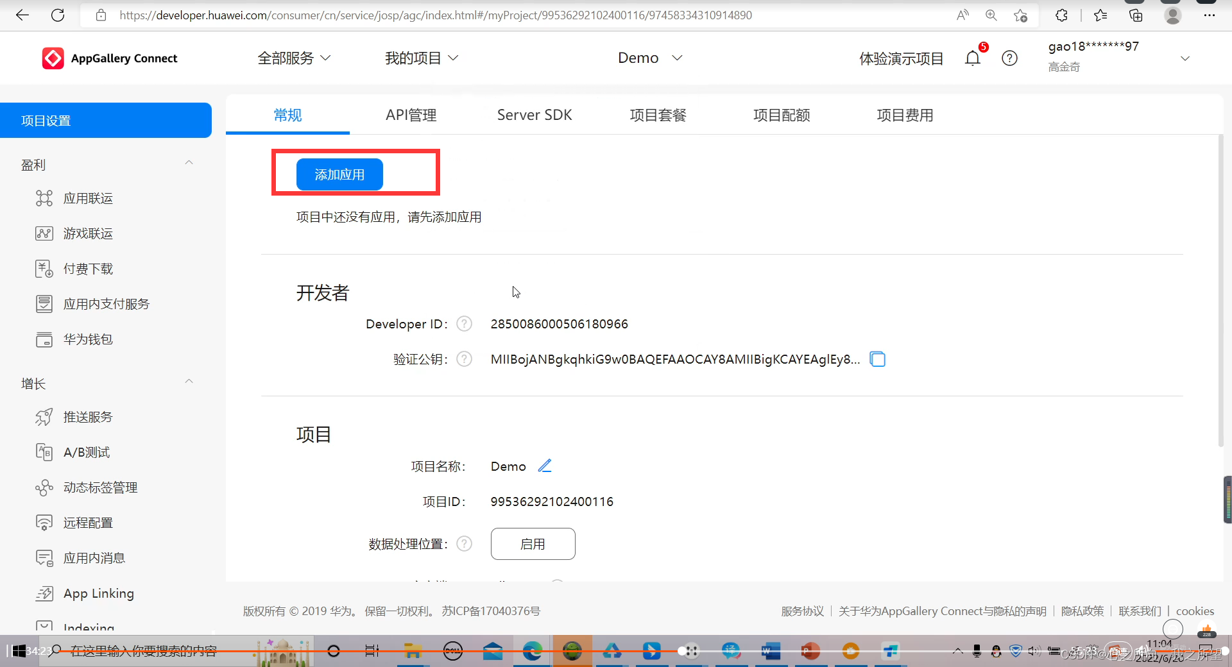
Task: Click the 付费下载 sidebar icon
Action: (44, 269)
